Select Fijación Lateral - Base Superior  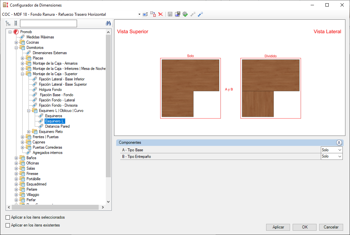click(x=63, y=84)
